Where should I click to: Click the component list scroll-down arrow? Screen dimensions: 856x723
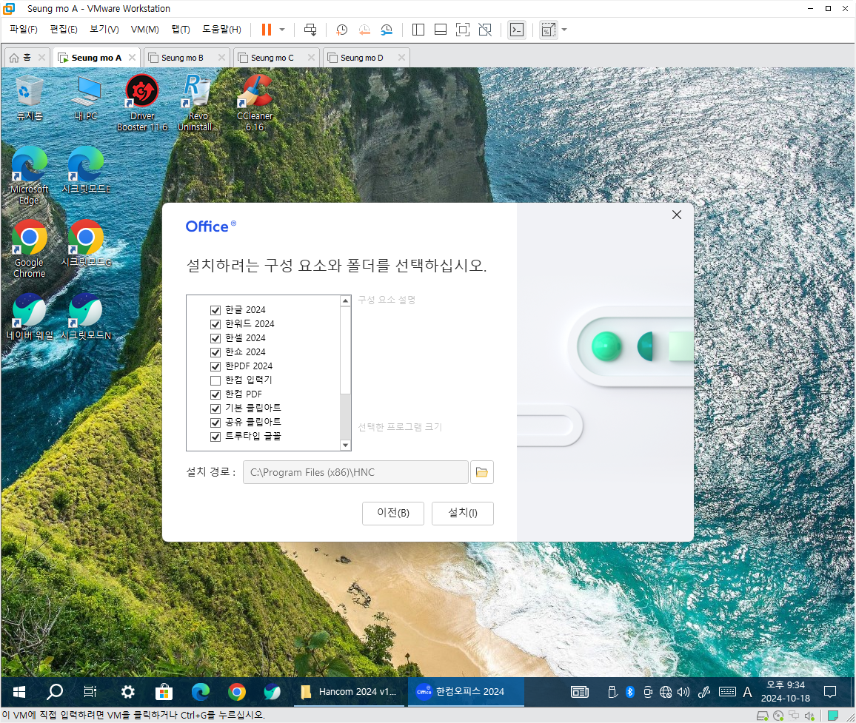coord(345,445)
